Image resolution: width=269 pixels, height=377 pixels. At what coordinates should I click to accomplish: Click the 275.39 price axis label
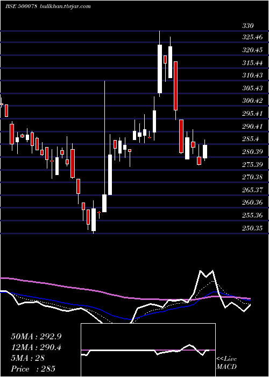[x=252, y=165]
